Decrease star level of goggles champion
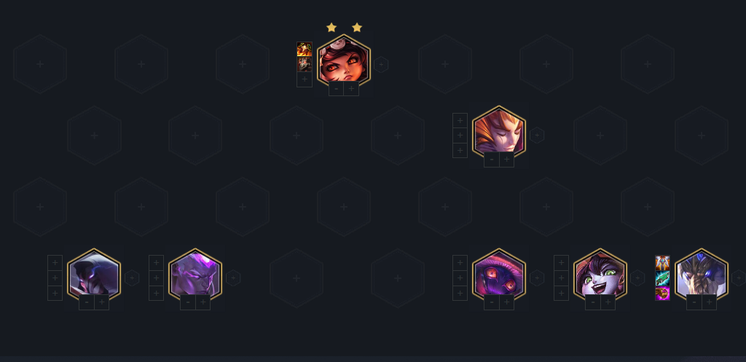Viewport: 746px width, 362px height. (x=337, y=88)
